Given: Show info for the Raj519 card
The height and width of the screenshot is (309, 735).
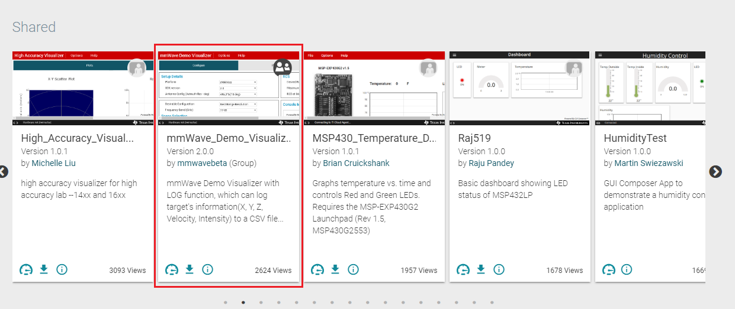Looking at the screenshot, I should [499, 269].
